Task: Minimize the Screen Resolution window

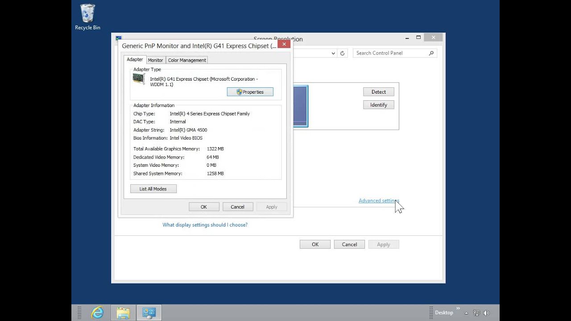Action: [408, 38]
